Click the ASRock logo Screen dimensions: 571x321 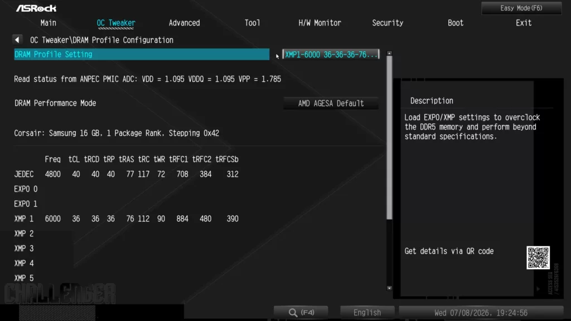tap(36, 8)
